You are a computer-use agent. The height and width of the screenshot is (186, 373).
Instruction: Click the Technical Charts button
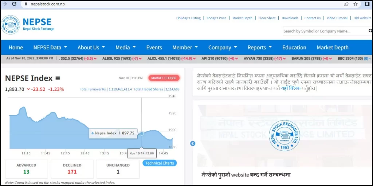(160, 163)
